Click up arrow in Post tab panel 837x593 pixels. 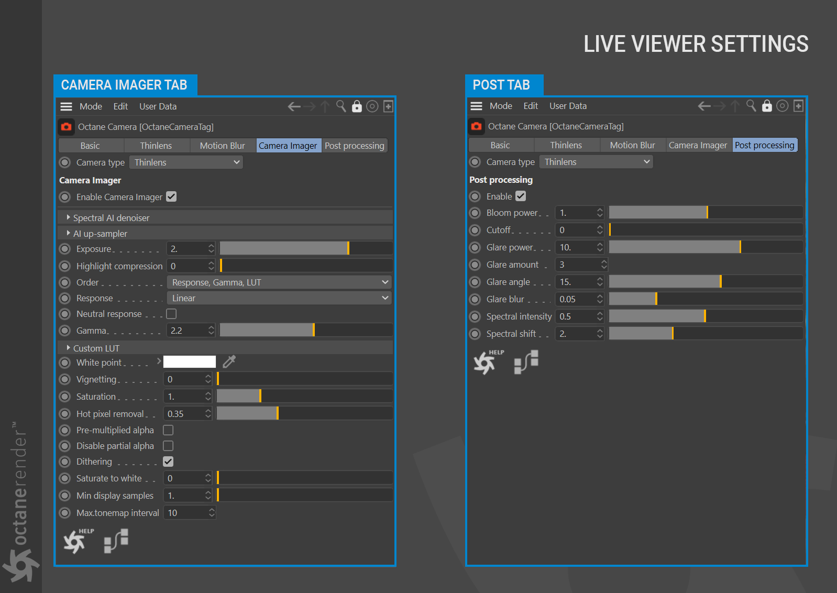pyautogui.click(x=735, y=106)
